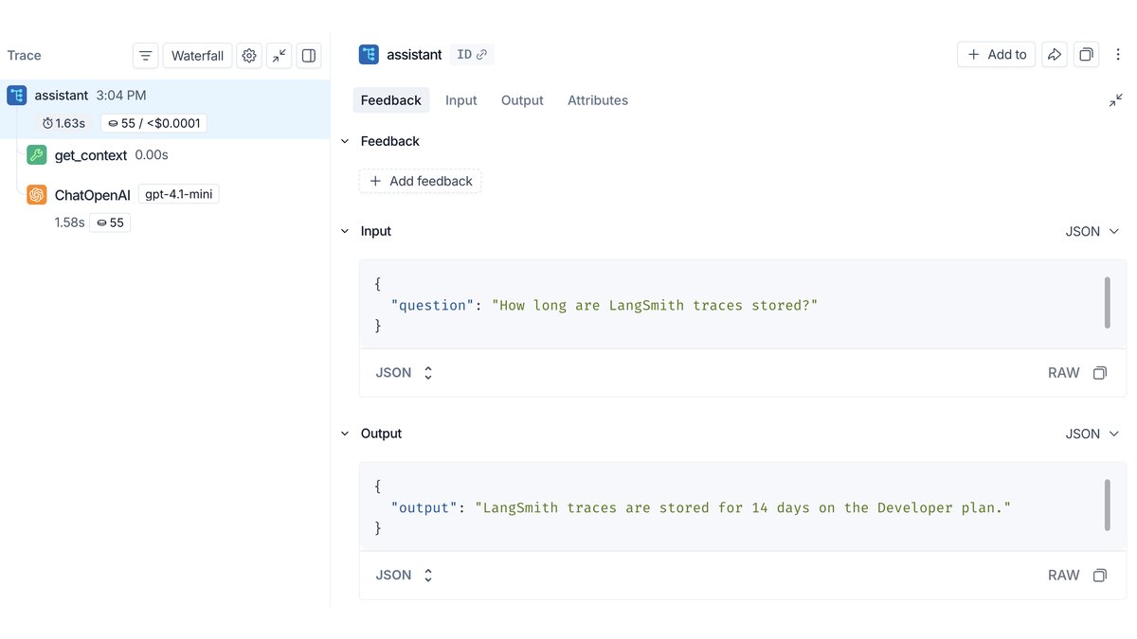Image resolution: width=1137 pixels, height=639 pixels.
Task: Switch to the Input tab
Action: click(x=461, y=100)
